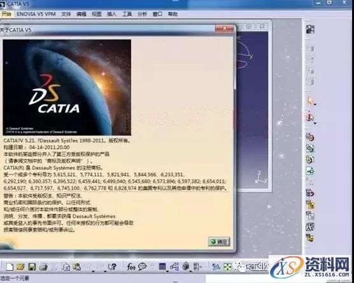The height and width of the screenshot is (283, 354).
Task: Open the 工具 (Tools) menu
Action: pos(127,14)
